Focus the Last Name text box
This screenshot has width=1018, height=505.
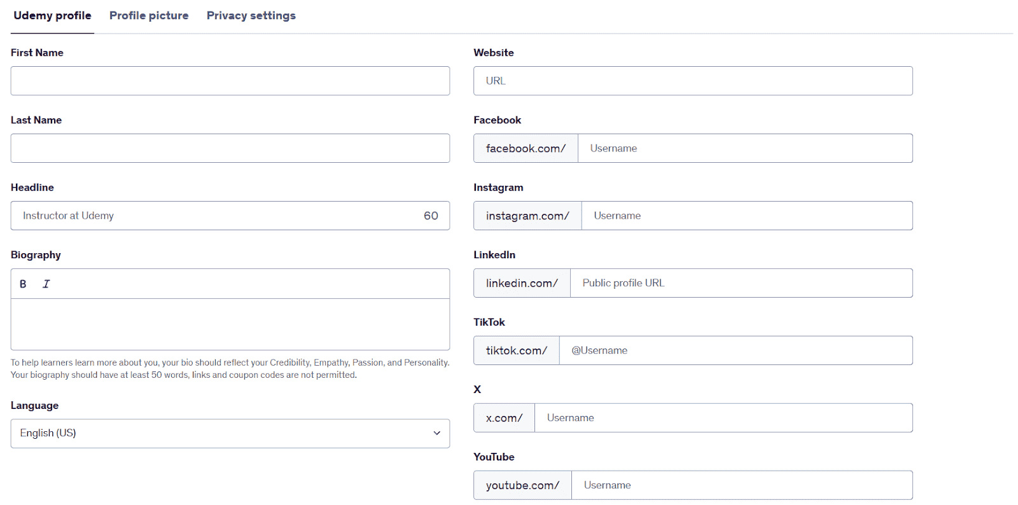coord(230,148)
